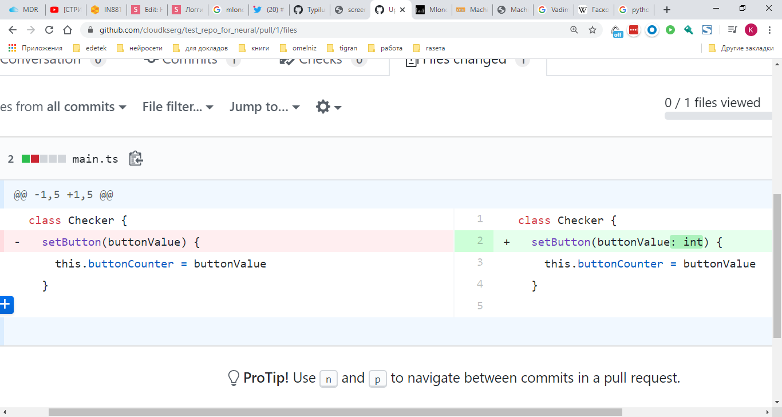Open the page zoom indicator
This screenshot has width=782, height=417.
574,30
